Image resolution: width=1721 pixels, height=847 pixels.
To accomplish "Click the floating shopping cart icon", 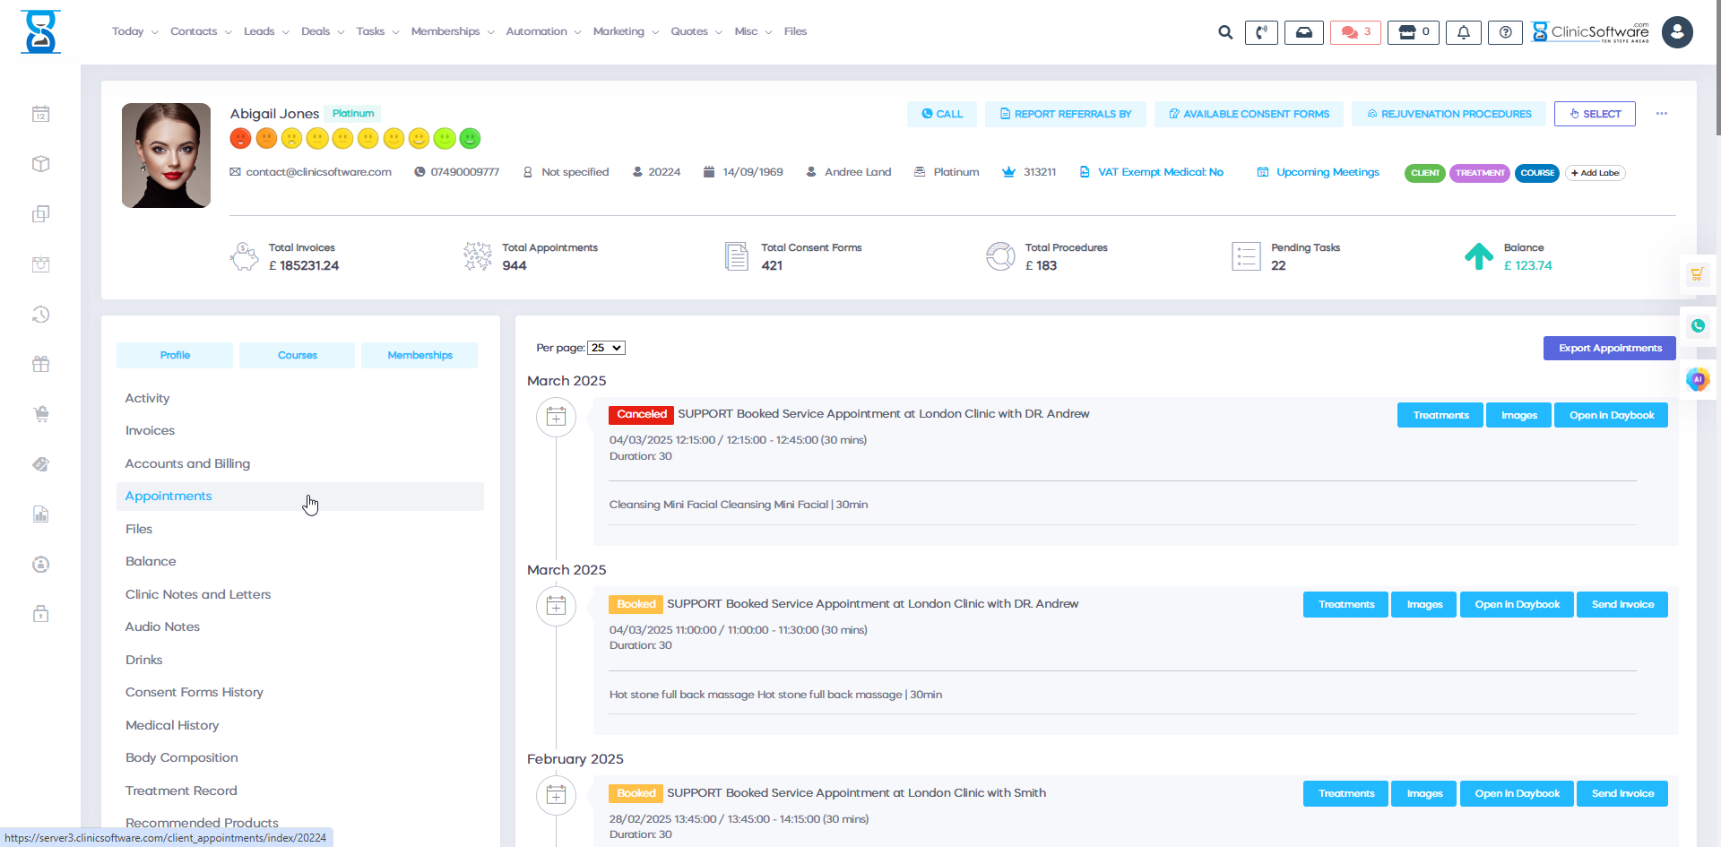I will pos(1697,274).
